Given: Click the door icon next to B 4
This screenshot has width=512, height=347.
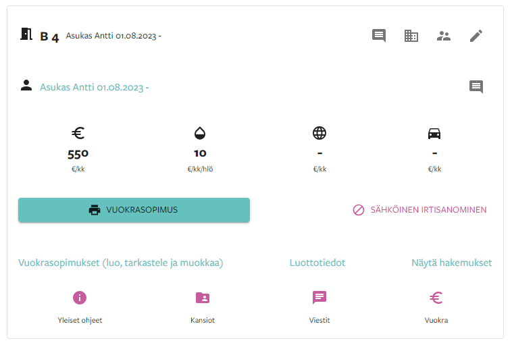Looking at the screenshot, I should click(26, 34).
